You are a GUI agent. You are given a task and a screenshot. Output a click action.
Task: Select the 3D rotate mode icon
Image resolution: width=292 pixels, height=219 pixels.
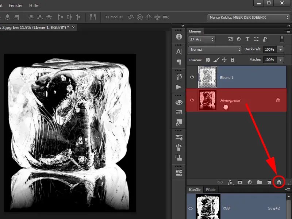(x=131, y=17)
